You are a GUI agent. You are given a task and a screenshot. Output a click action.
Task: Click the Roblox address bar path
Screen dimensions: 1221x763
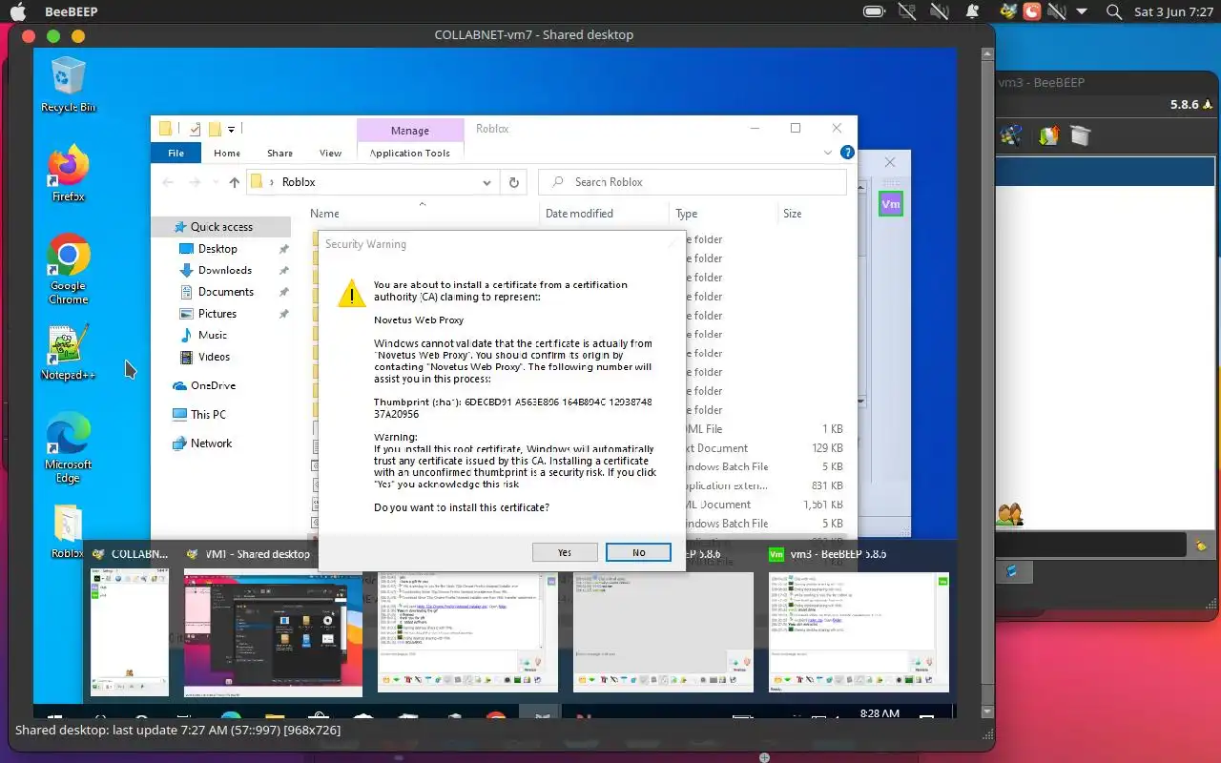click(299, 182)
